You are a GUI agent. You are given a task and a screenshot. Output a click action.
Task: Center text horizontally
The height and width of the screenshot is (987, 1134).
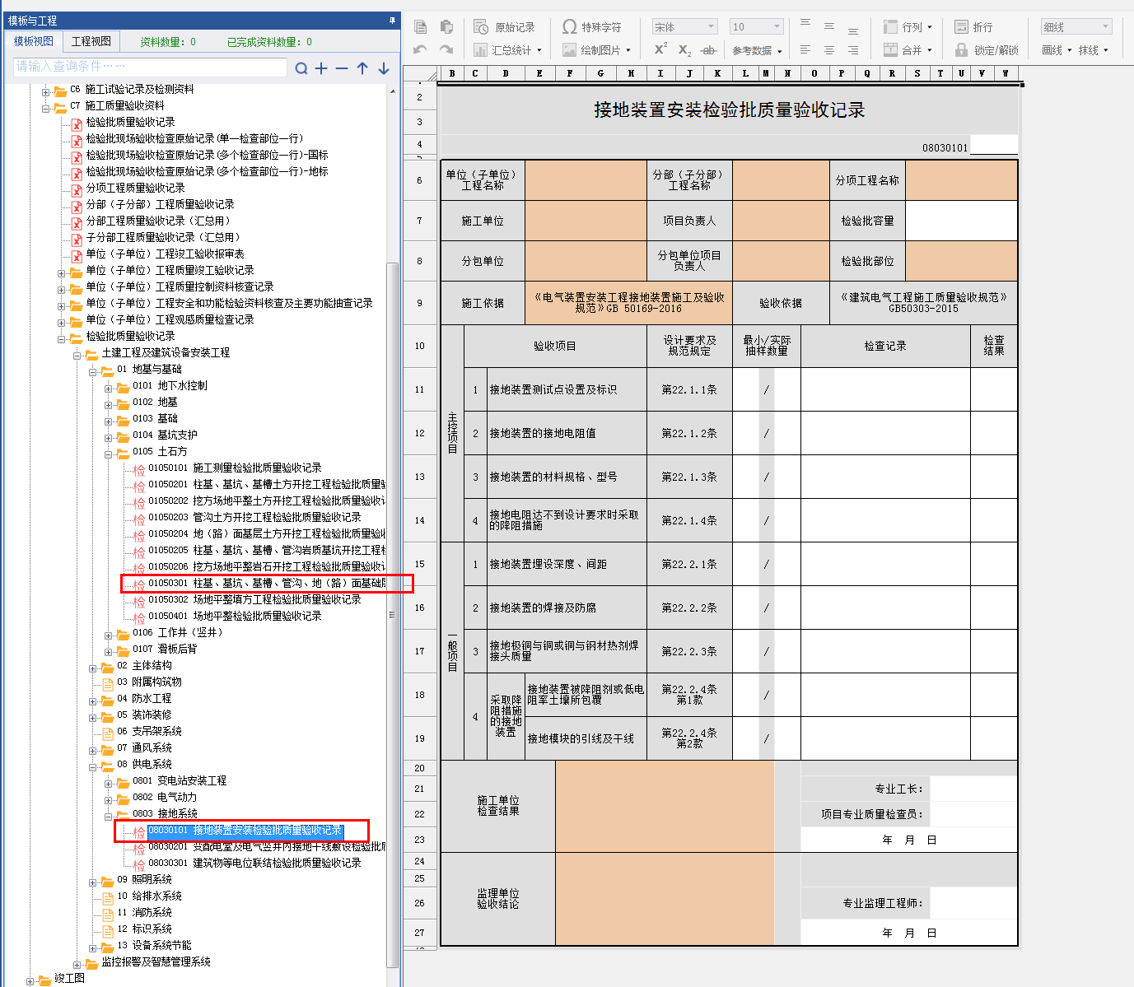(829, 50)
